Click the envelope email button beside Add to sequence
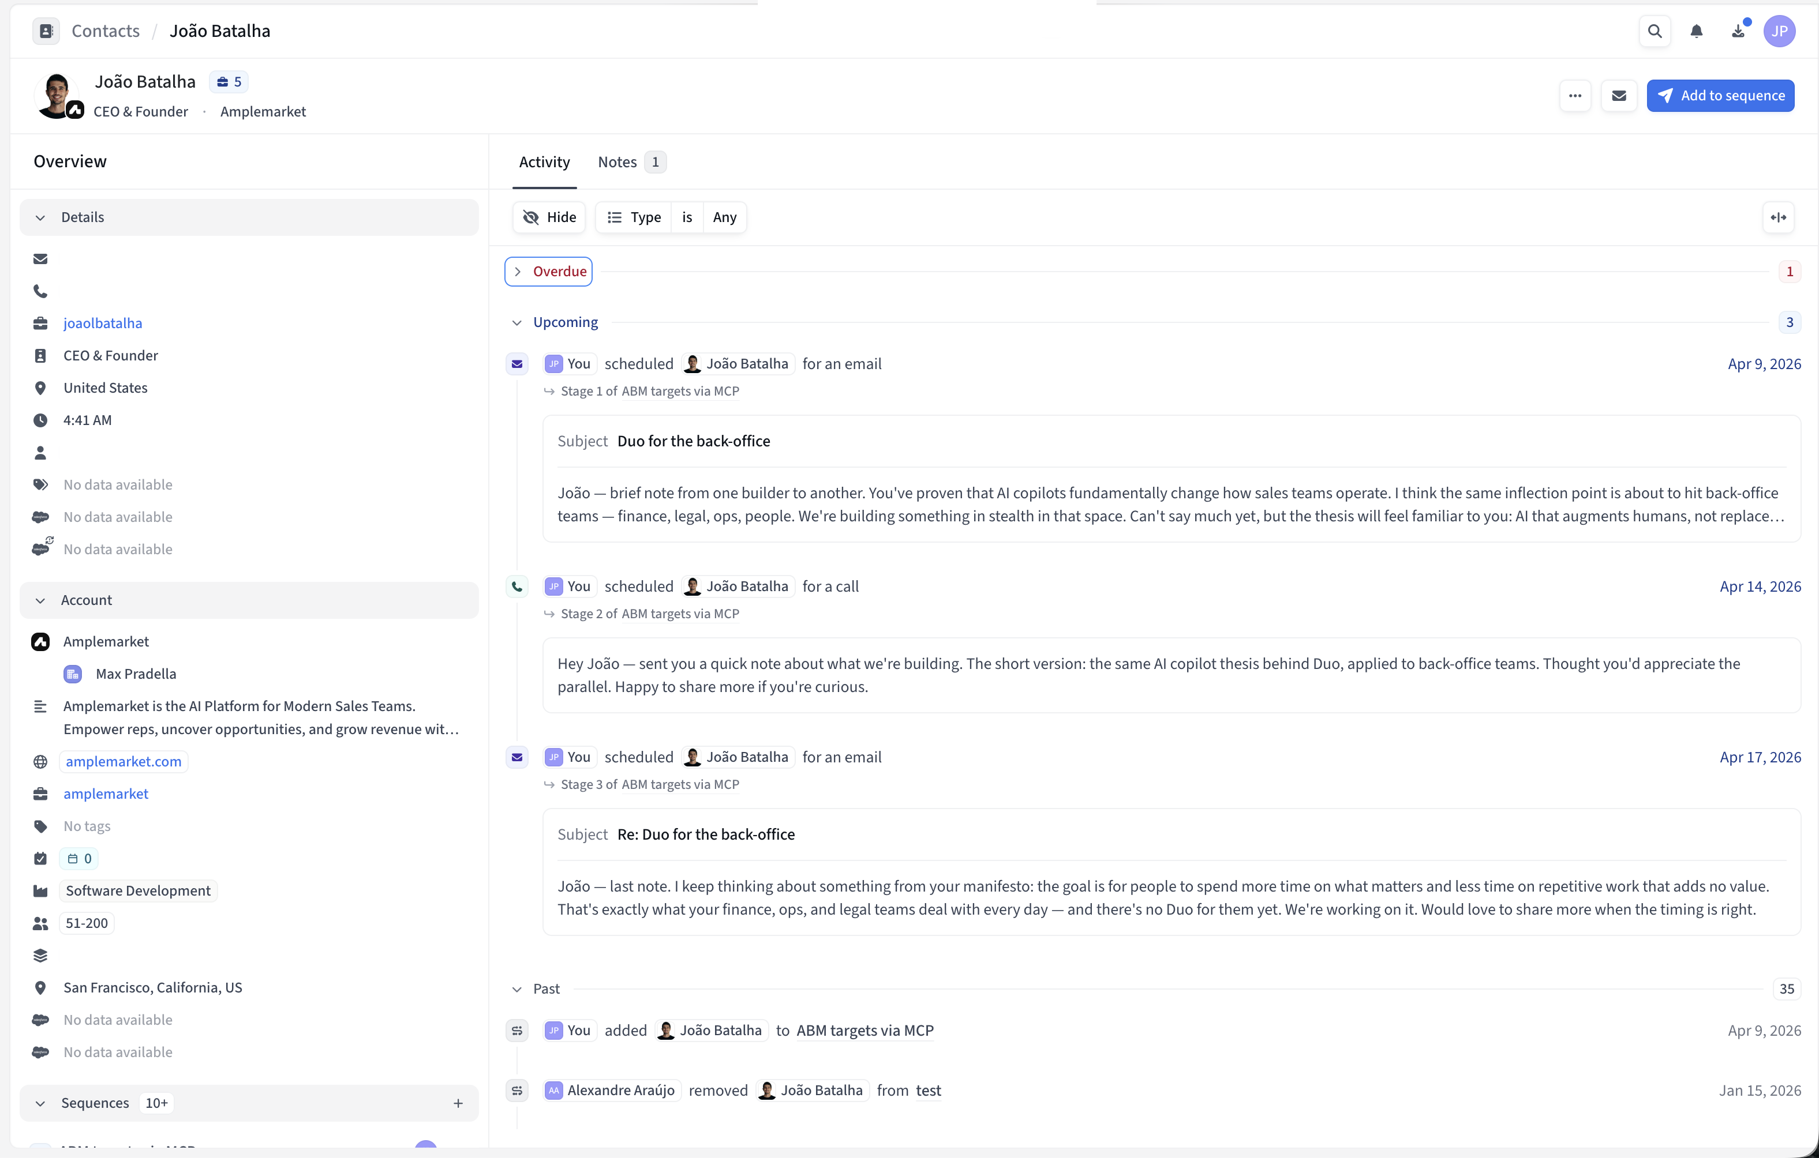The image size is (1819, 1158). pos(1619,96)
